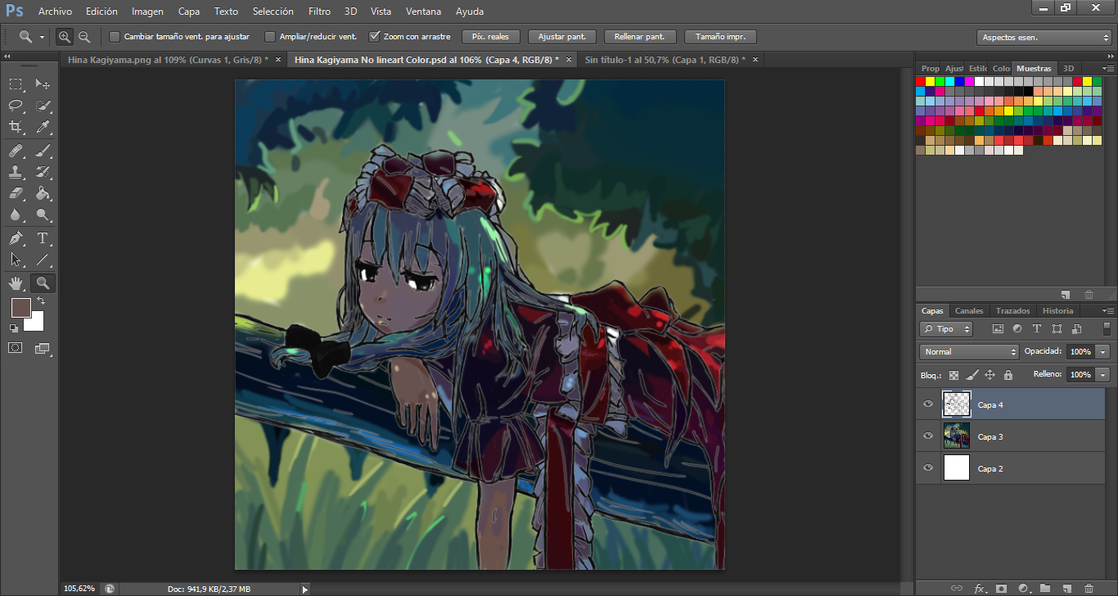Open layer style fx menu
The width and height of the screenshot is (1118, 596).
point(980,588)
